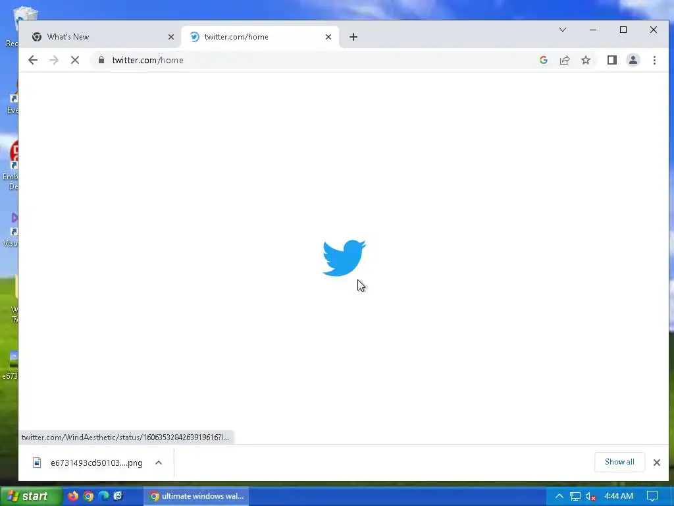674x506 pixels.
Task: Open a new tab with plus button
Action: click(x=353, y=37)
